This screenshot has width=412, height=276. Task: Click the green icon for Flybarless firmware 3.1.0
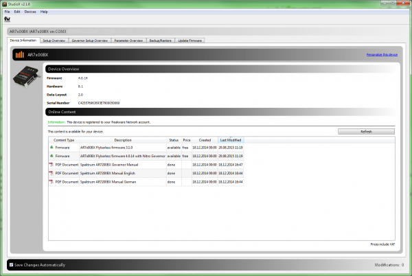(x=51, y=147)
